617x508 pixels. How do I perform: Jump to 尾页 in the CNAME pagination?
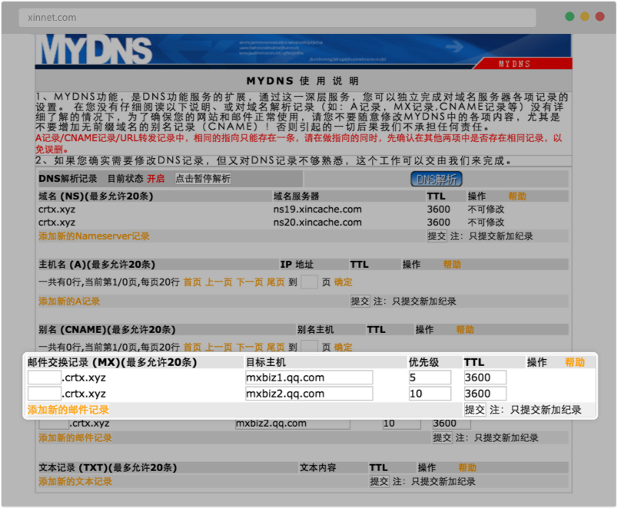coord(275,348)
